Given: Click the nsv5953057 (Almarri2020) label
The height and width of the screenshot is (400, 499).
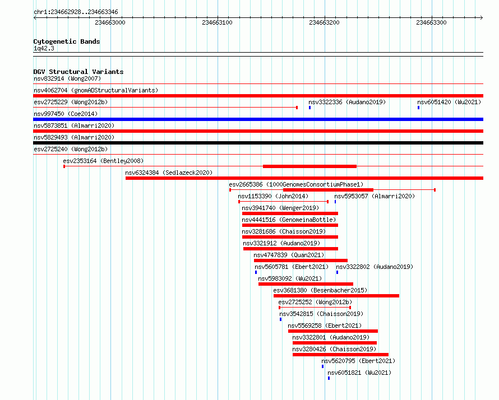Looking at the screenshot, I should coord(375,196).
